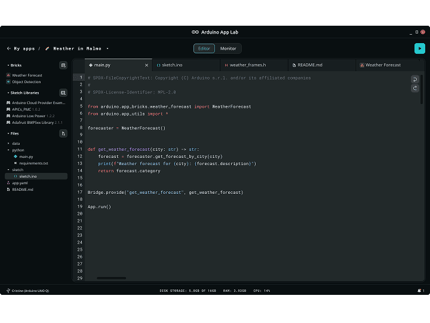This screenshot has height=323, width=430.
Task: Click the editor horizontal scrollbar
Action: (111, 278)
